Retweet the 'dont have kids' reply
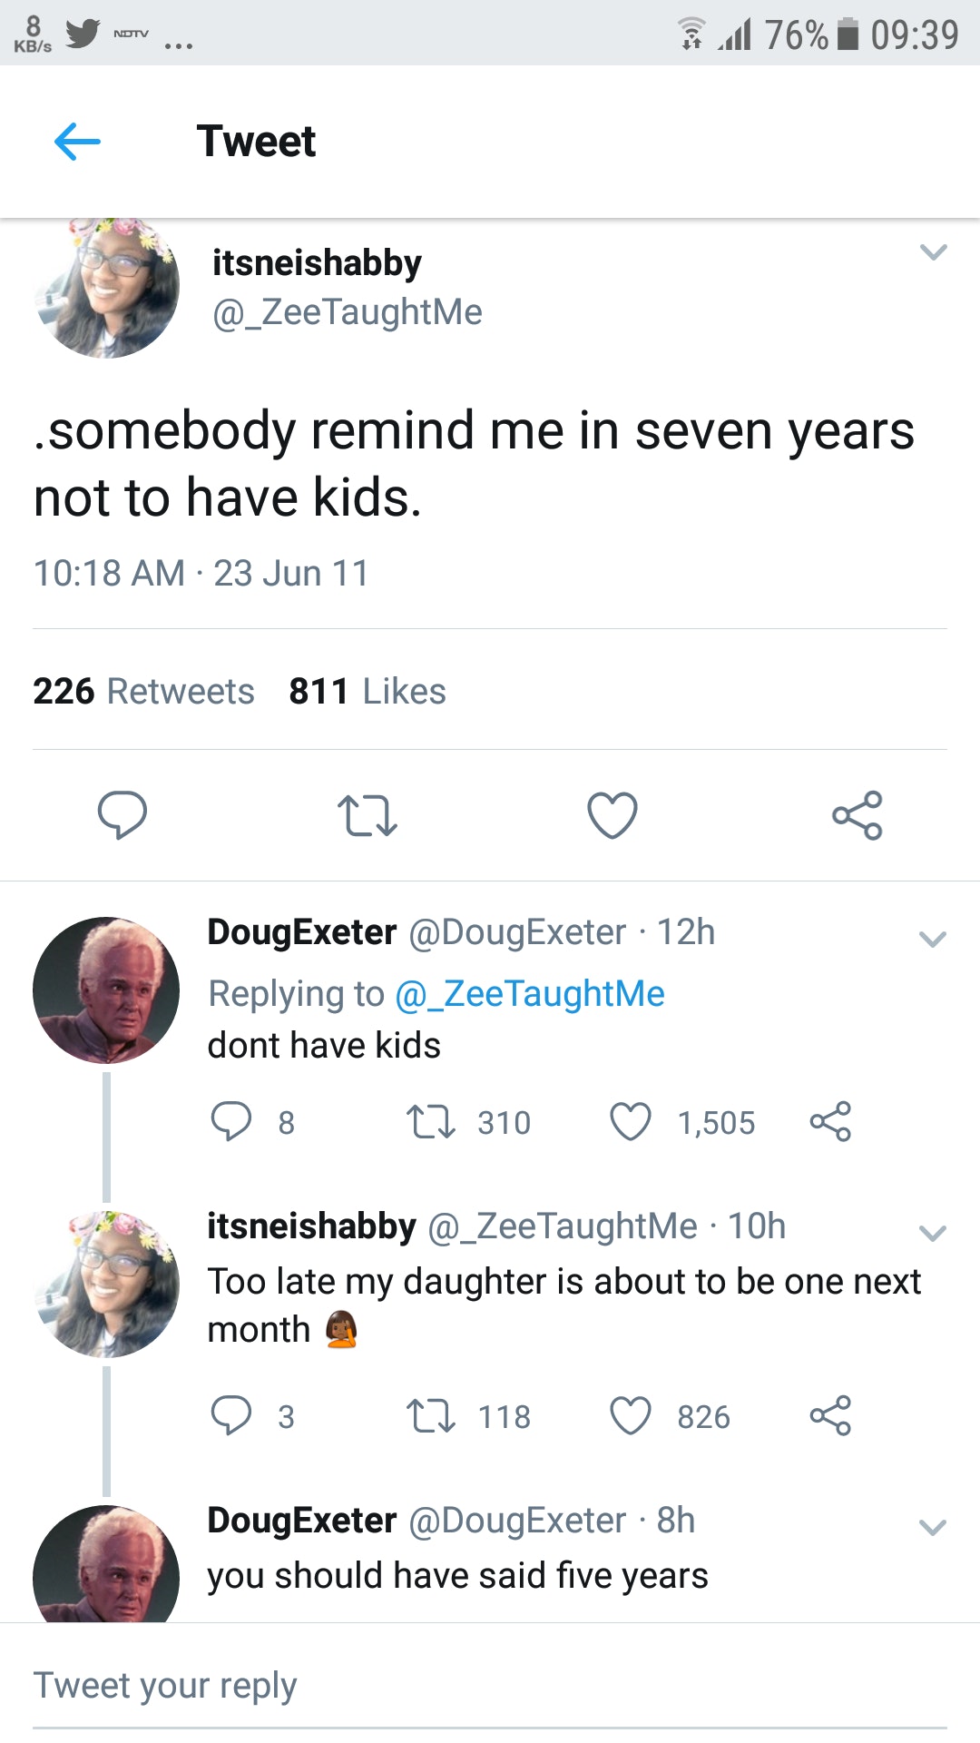 [x=431, y=1122]
